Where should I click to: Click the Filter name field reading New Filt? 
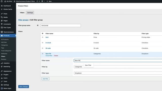point(118,60)
